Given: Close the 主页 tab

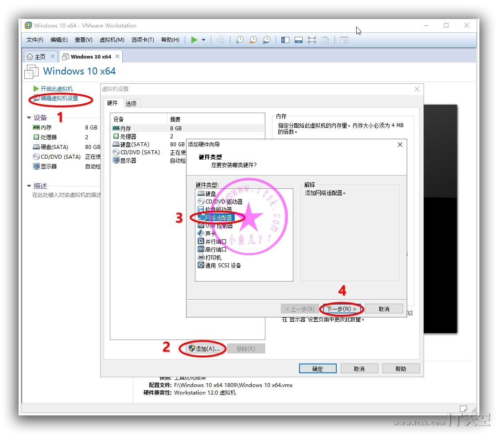Looking at the screenshot, I should [x=53, y=56].
